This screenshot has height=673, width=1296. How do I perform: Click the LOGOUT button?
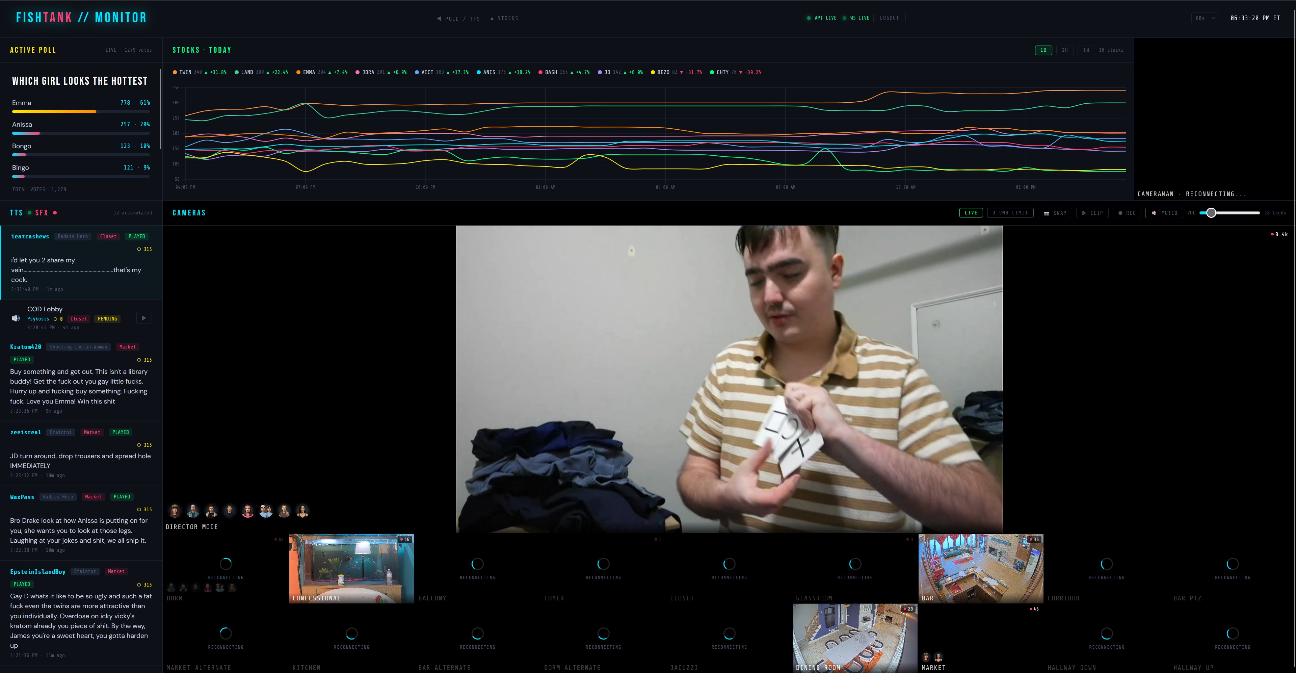point(889,18)
